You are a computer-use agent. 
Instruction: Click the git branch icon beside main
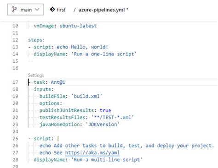tap(14, 10)
